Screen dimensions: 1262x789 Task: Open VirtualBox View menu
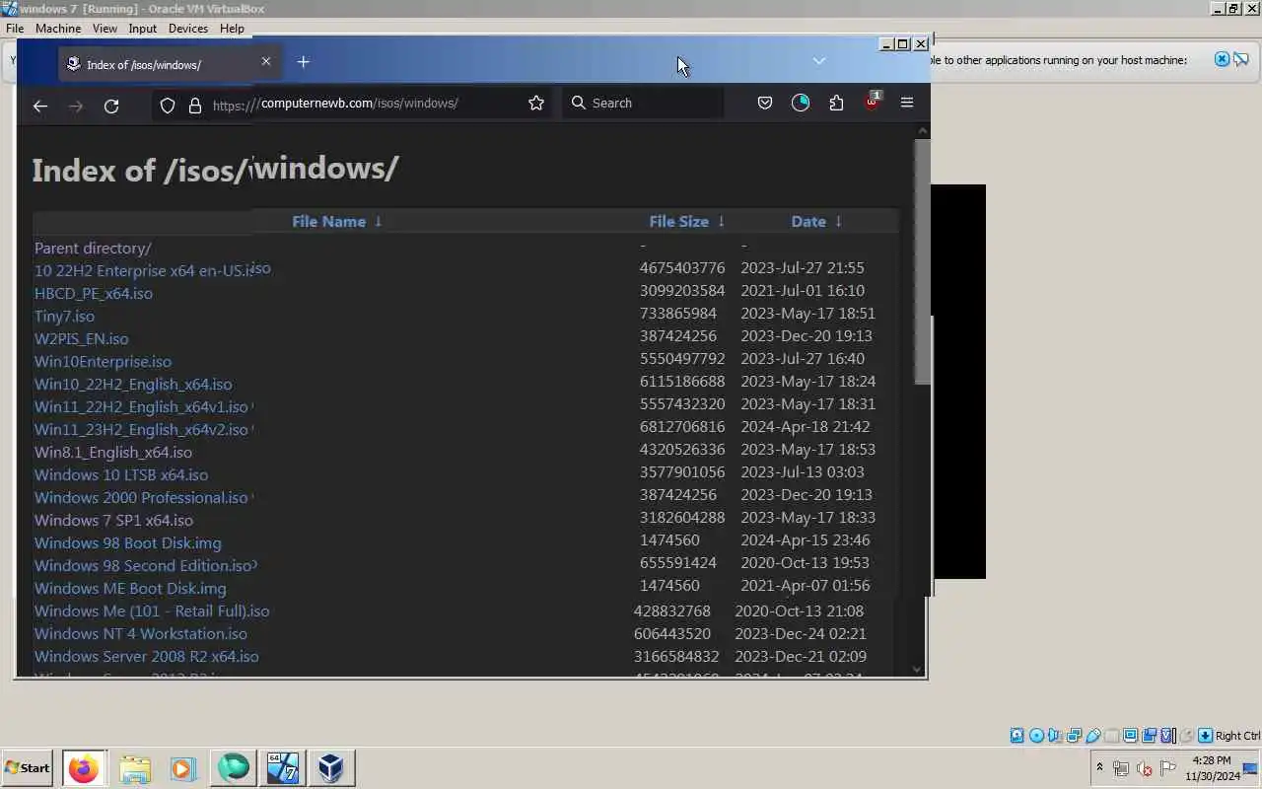coord(105,29)
